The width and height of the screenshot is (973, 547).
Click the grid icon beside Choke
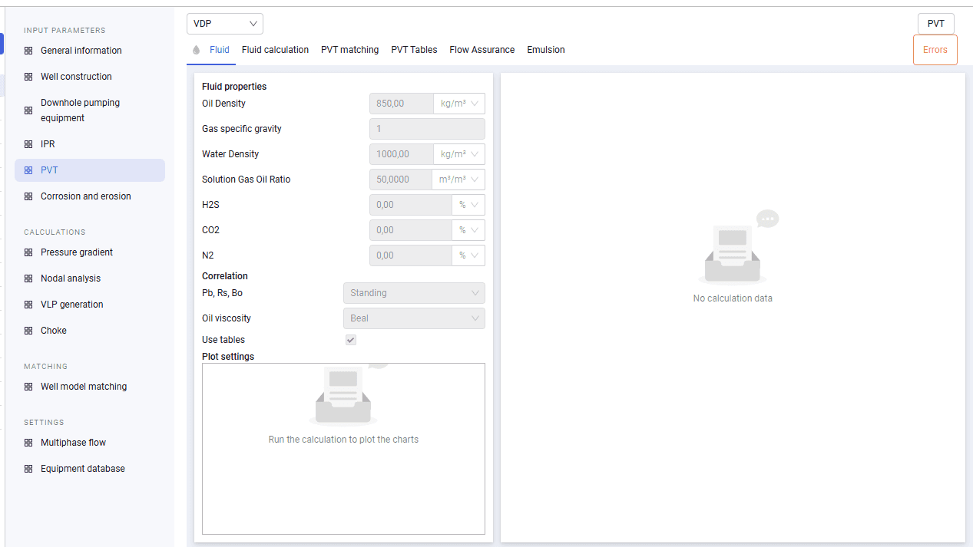(x=28, y=331)
